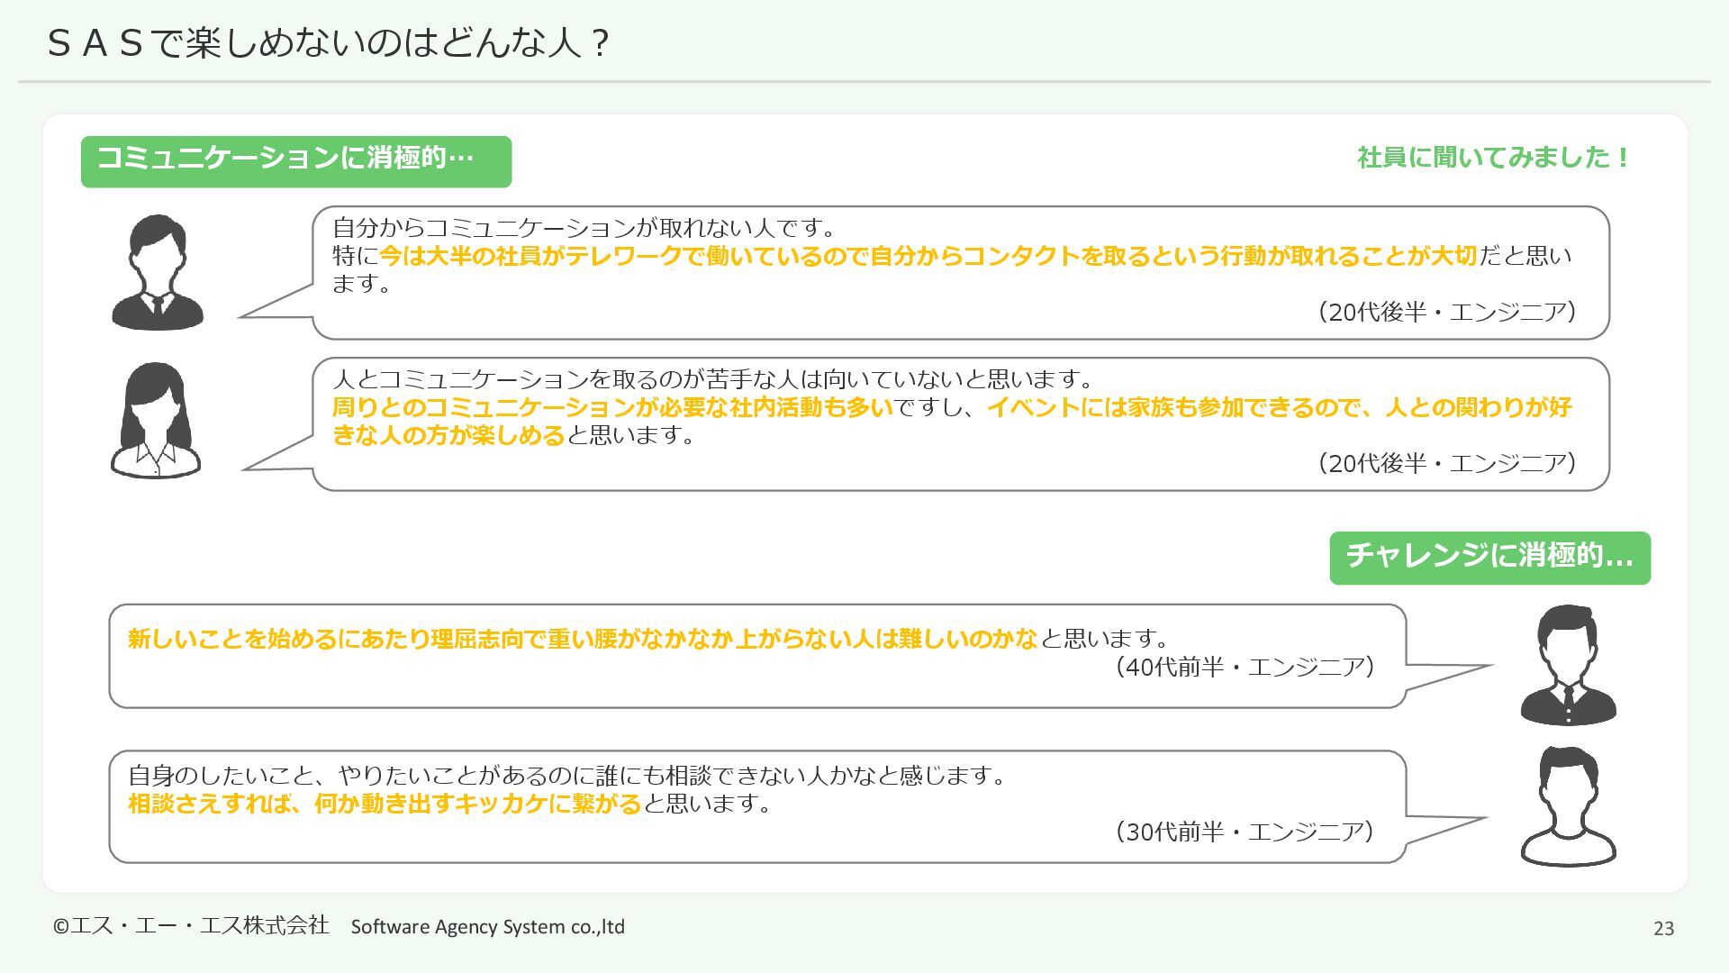Click the sentence 自分からコミュニケーションが取れない人です。
1729x973 pixels.
coord(585,227)
